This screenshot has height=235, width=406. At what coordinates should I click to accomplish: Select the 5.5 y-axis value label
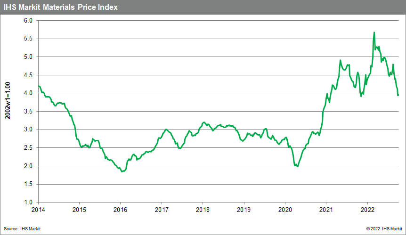pos(28,39)
